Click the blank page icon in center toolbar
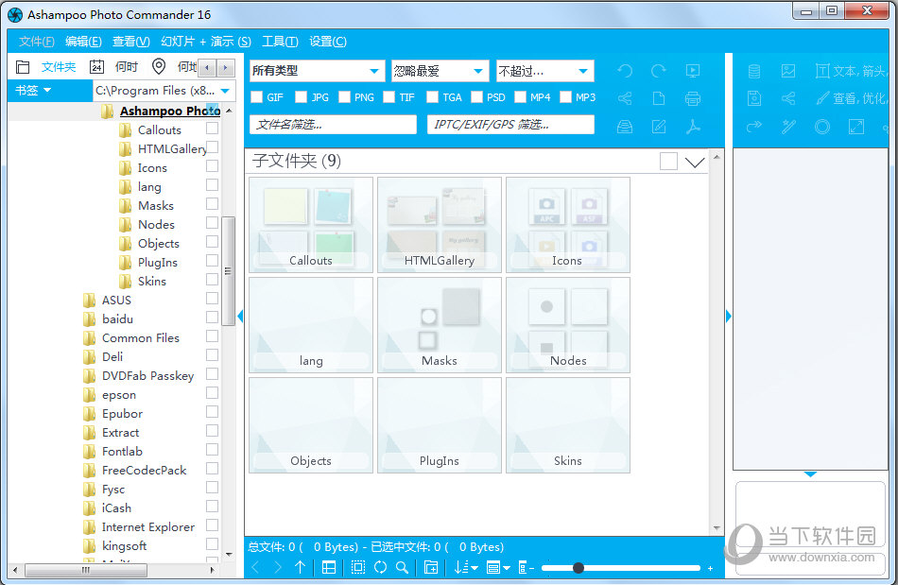This screenshot has width=898, height=585. 659,98
